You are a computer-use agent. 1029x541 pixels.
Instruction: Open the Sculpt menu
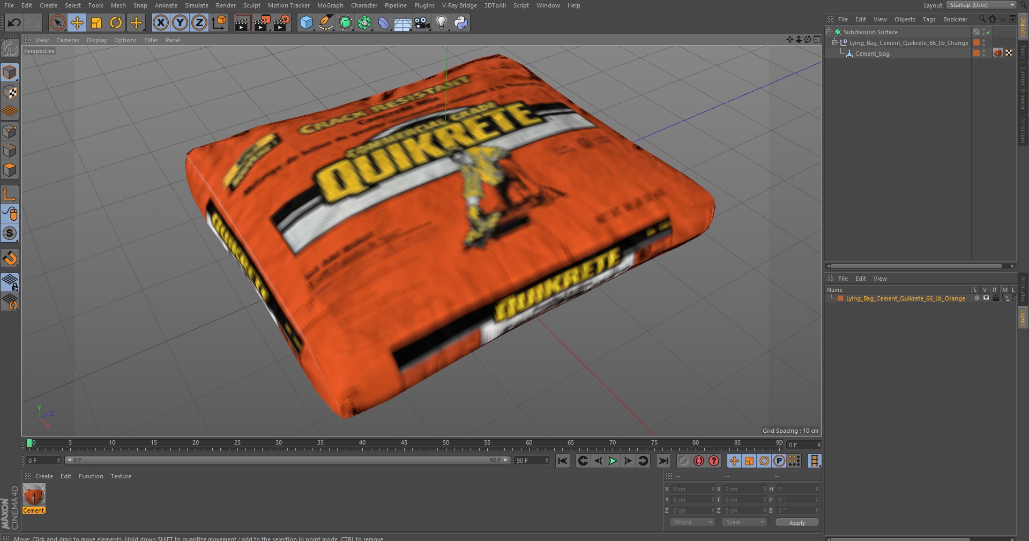click(251, 5)
